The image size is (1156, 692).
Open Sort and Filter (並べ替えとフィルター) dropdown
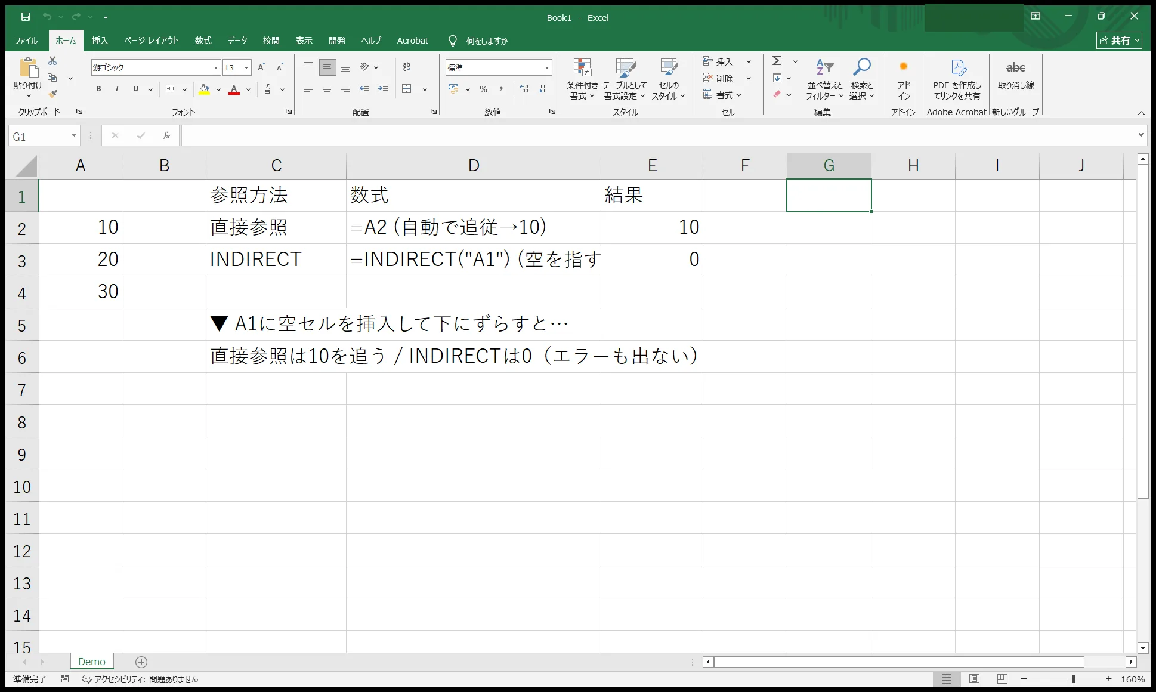click(824, 79)
